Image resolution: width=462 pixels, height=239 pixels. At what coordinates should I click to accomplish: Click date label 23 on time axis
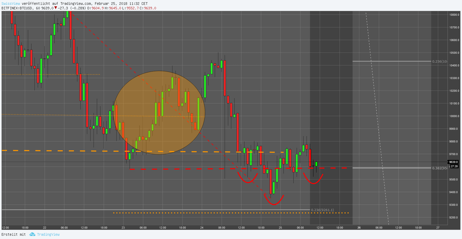coord(123,228)
